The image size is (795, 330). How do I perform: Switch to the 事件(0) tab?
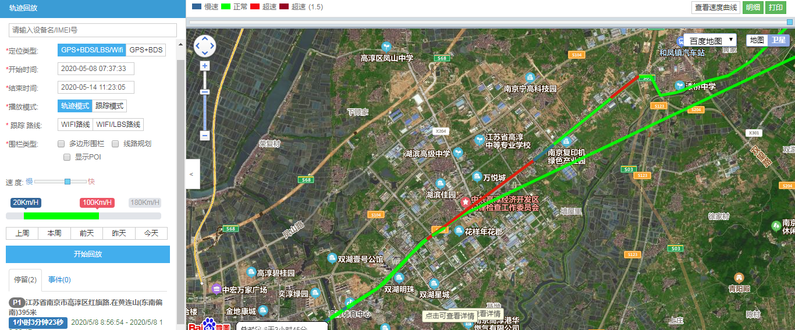pos(59,280)
